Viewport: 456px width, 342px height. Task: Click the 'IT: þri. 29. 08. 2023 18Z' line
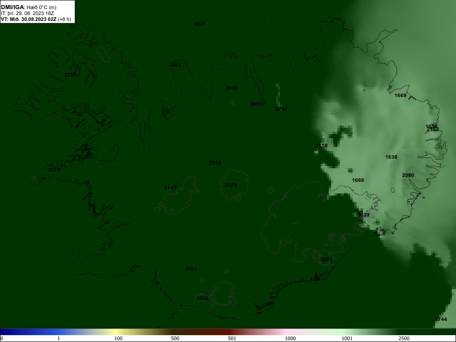pos(27,13)
